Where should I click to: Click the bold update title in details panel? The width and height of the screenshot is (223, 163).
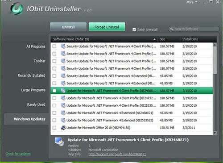coord(128,140)
